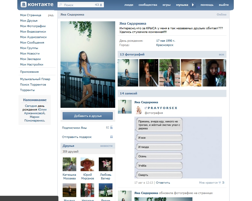Open the photo with red roses thumbnail
The width and height of the screenshot is (252, 201).
pyautogui.click(x=214, y=73)
